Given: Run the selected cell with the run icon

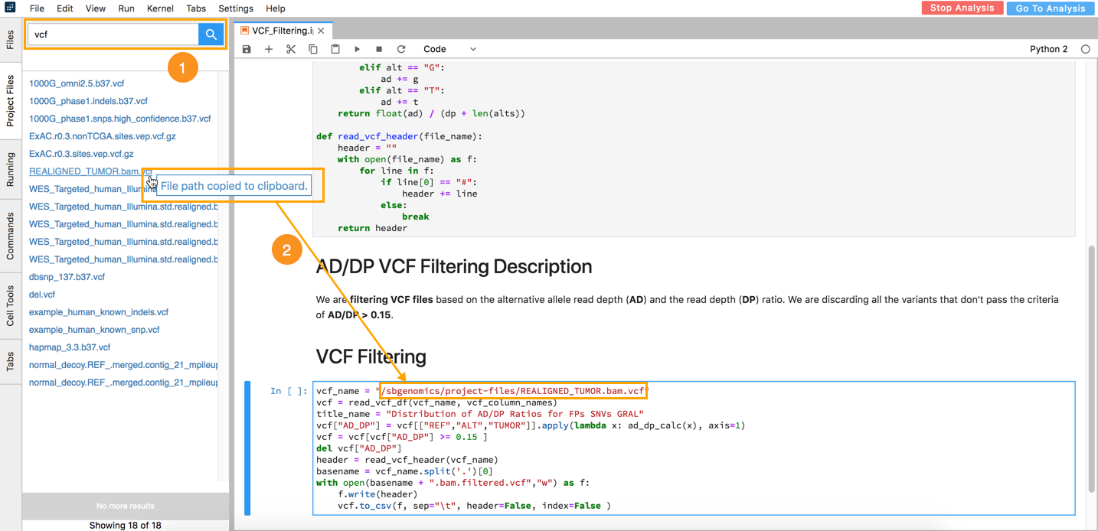Looking at the screenshot, I should tap(357, 48).
